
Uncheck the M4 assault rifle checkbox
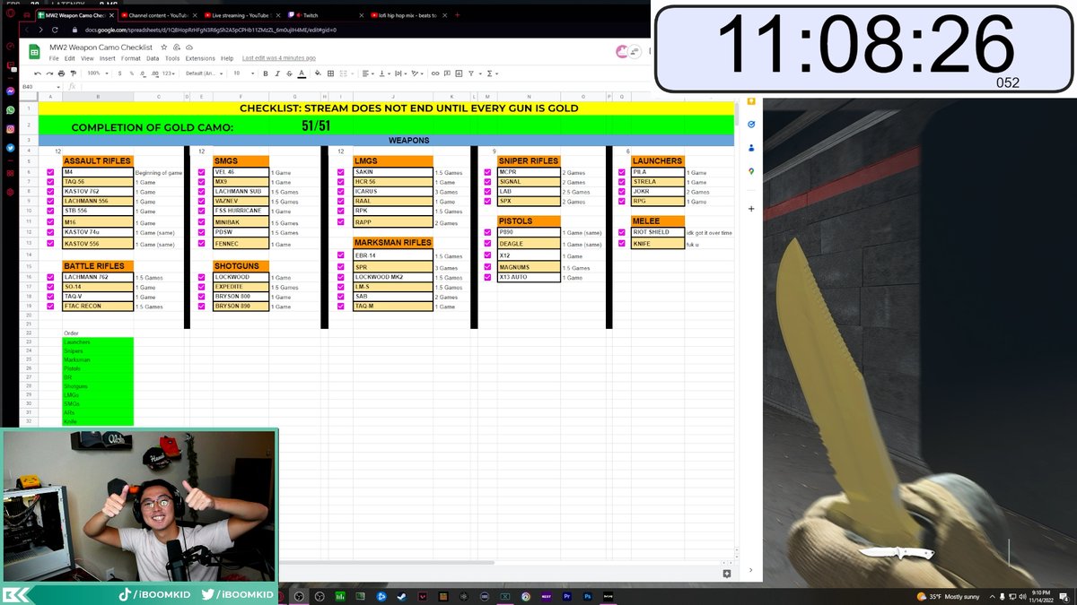(x=50, y=172)
